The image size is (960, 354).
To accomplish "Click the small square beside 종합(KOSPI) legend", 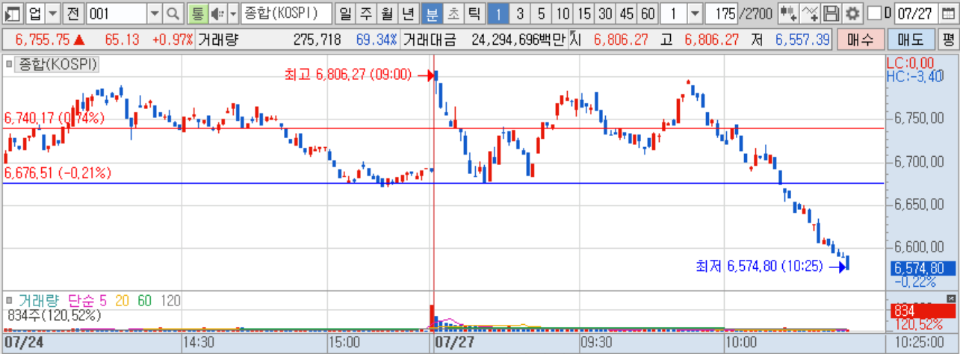I will [x=10, y=65].
